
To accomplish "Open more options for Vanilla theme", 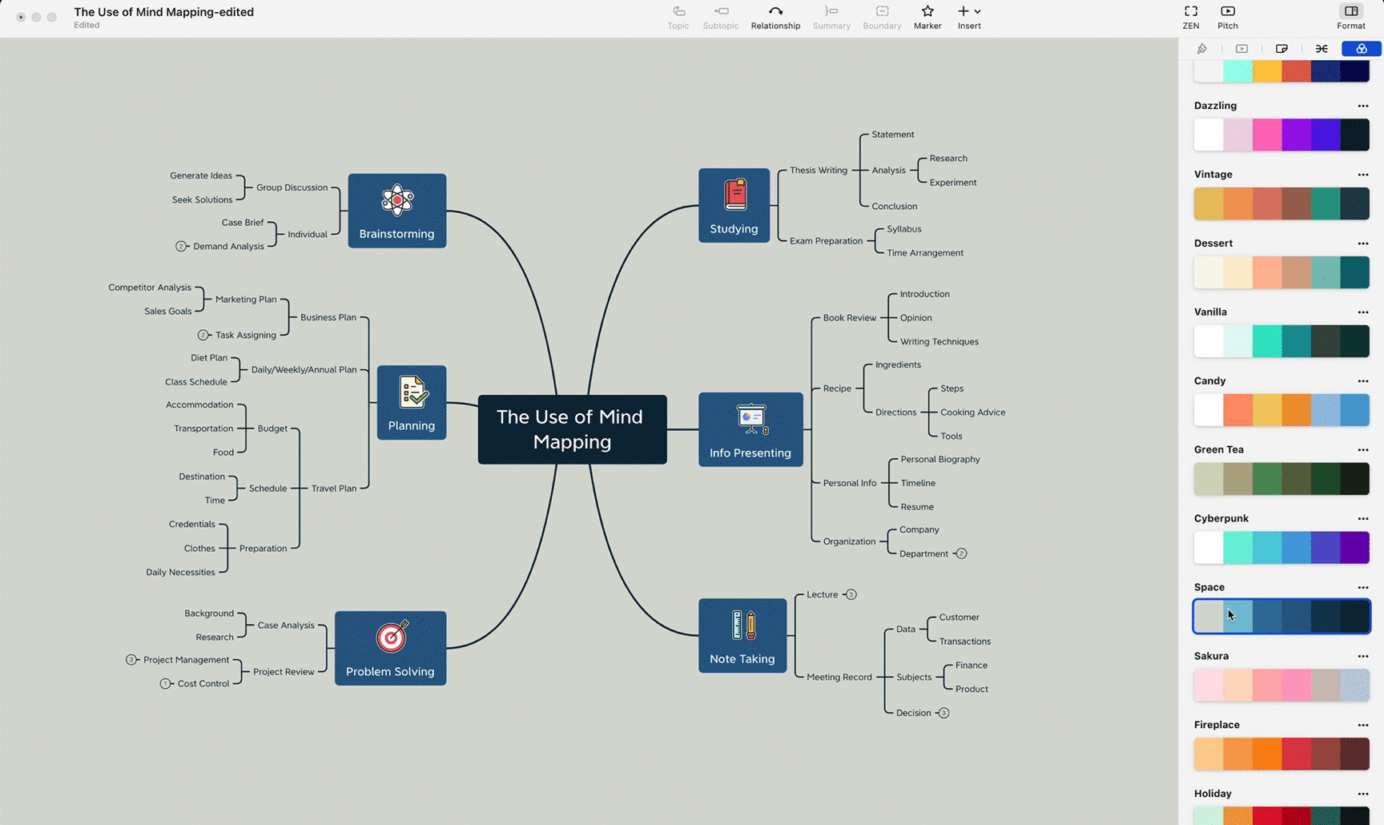I will tap(1362, 312).
